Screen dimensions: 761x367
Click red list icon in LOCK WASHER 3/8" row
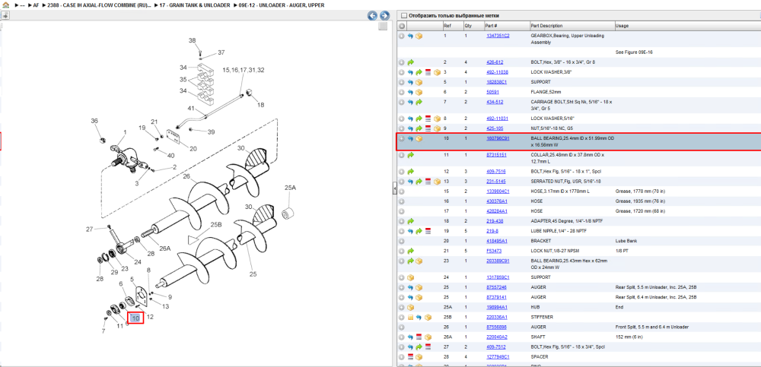click(428, 72)
